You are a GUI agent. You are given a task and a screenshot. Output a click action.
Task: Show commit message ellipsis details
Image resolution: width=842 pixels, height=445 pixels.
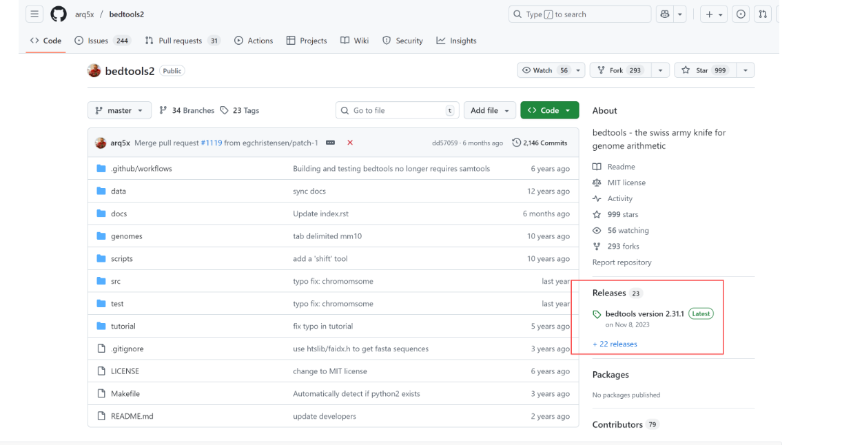pyautogui.click(x=330, y=143)
